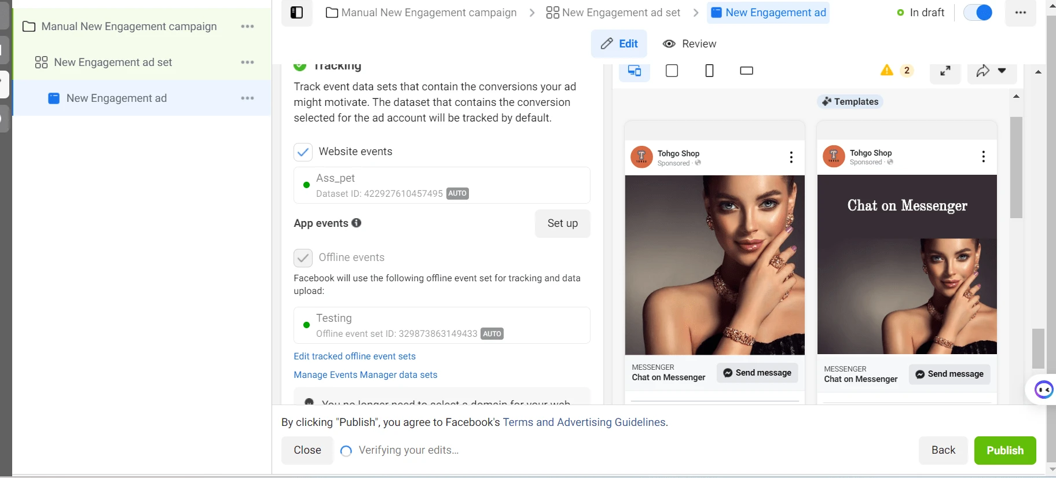Click the preview panel scroll-up arrow
Viewport: 1056px width, 478px height.
pyautogui.click(x=1016, y=97)
